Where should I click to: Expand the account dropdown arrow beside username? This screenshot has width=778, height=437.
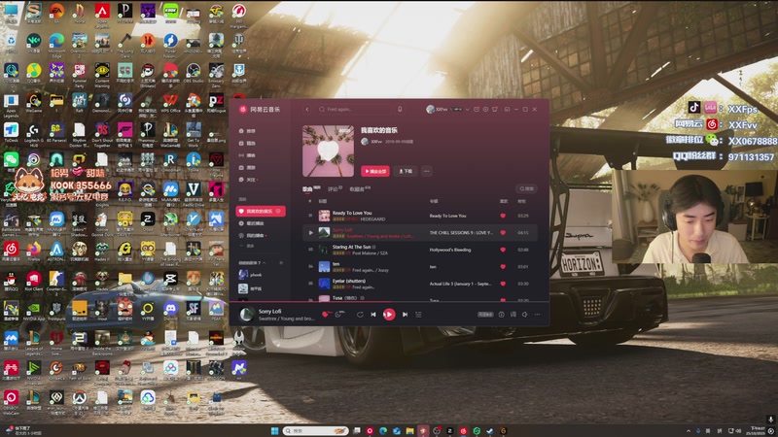(467, 110)
